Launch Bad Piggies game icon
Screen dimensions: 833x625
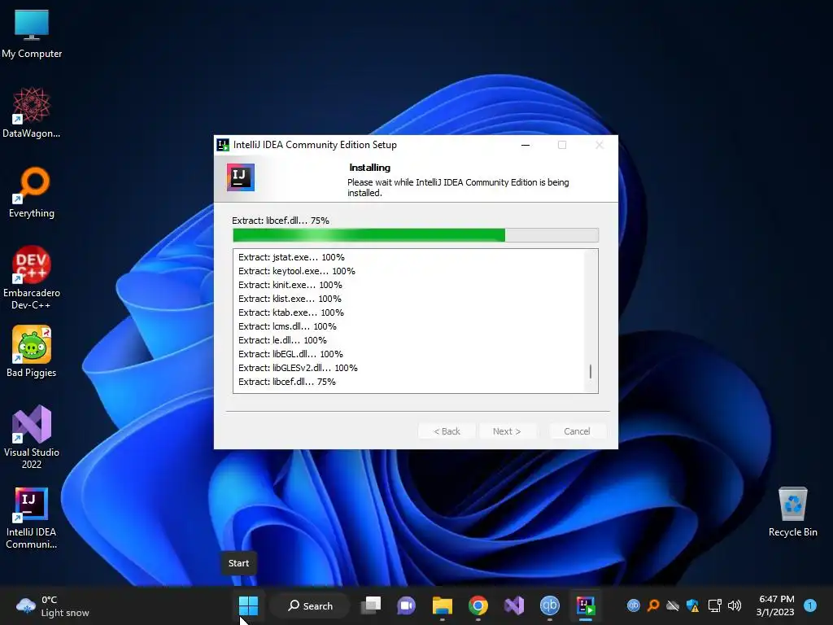pyautogui.click(x=32, y=352)
